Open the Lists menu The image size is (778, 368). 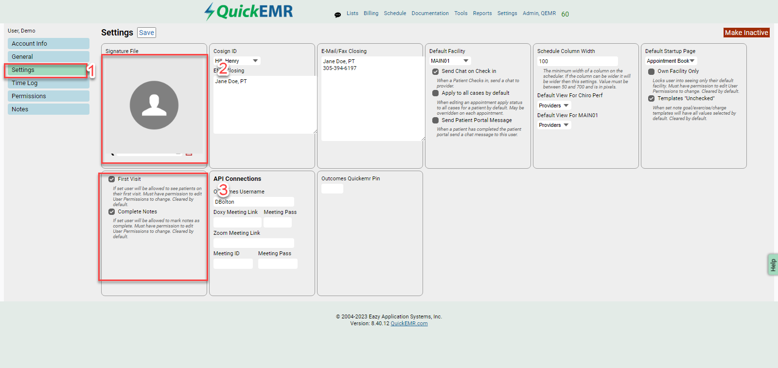coord(353,13)
